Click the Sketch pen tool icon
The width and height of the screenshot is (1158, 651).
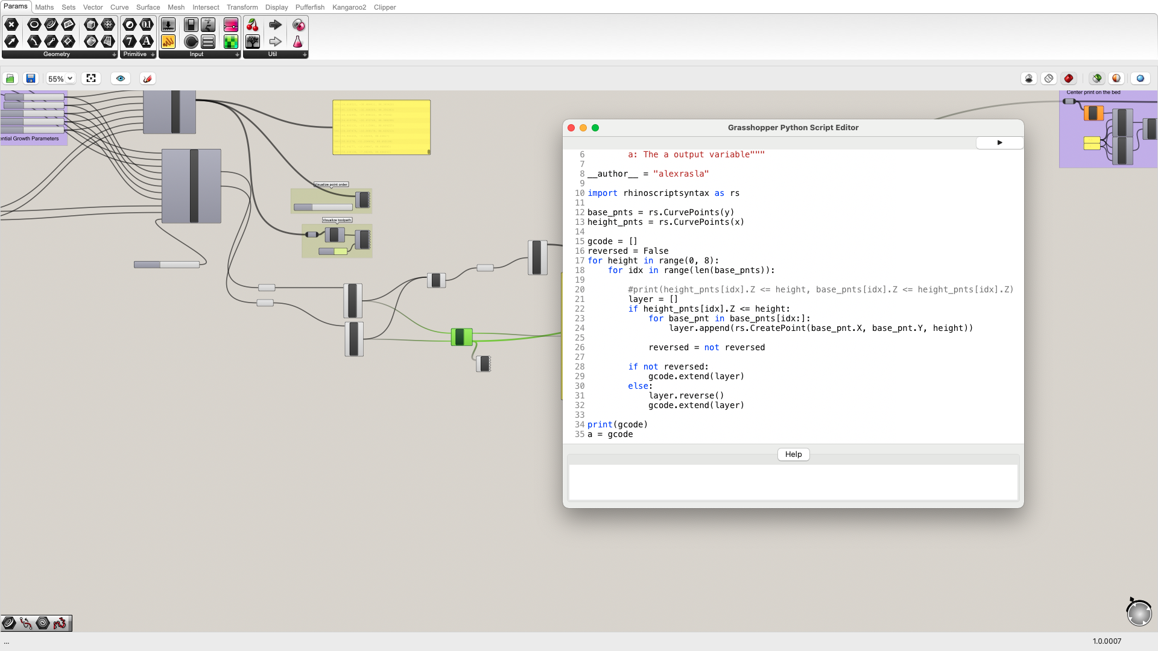[147, 78]
